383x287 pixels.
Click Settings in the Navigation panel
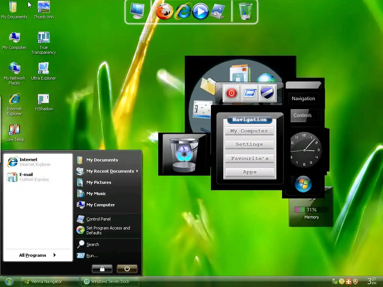coord(249,144)
